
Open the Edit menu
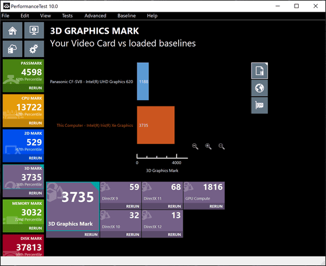[x=24, y=16]
